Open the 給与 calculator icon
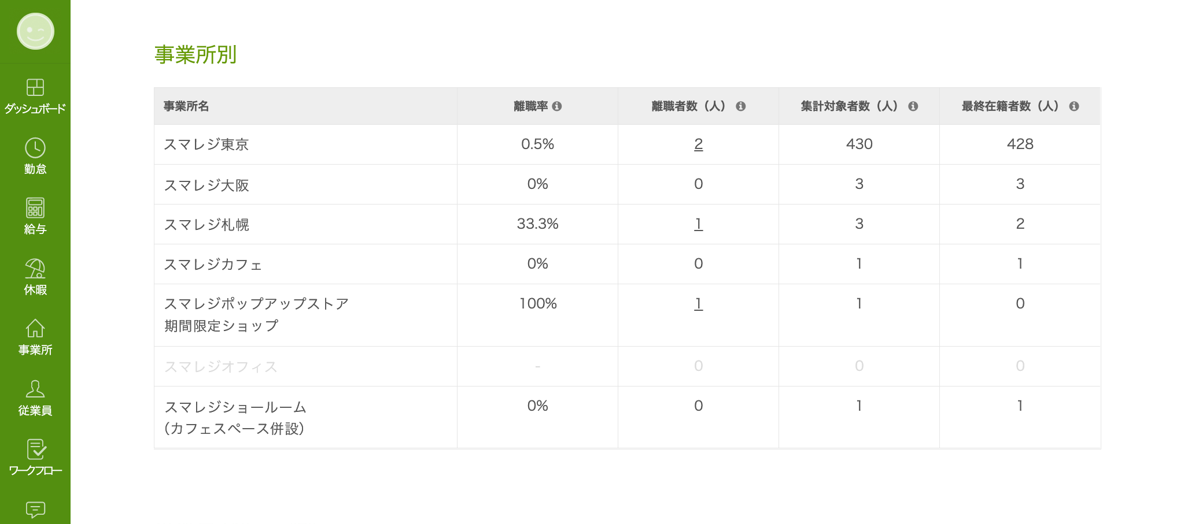The image size is (1184, 524). point(35,208)
